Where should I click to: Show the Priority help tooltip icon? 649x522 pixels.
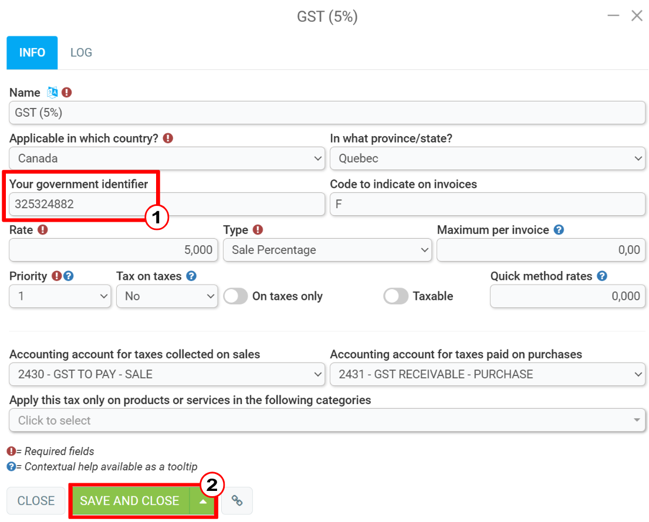point(69,276)
